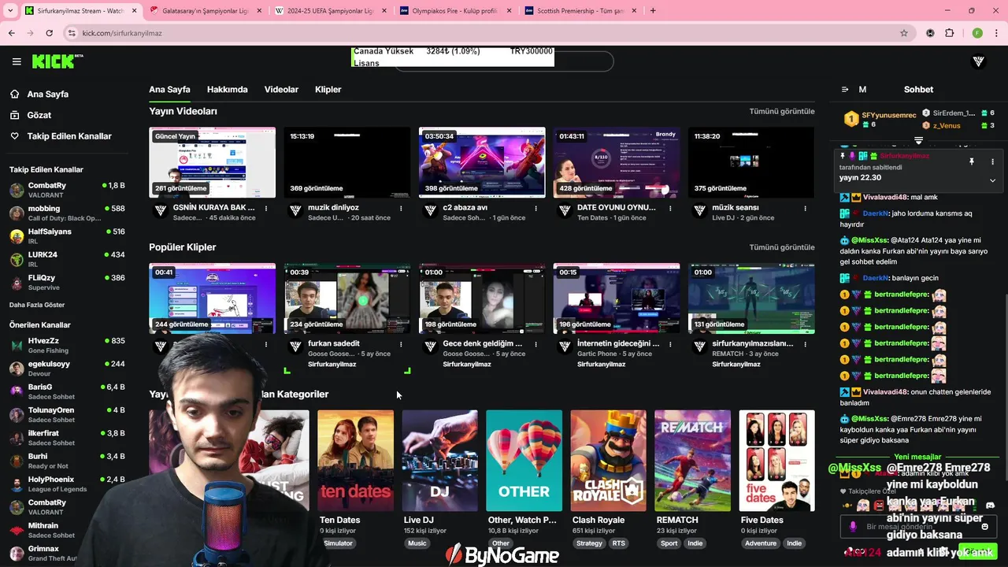This screenshot has width=1008, height=567.
Task: Go back in the browser
Action: pyautogui.click(x=11, y=33)
